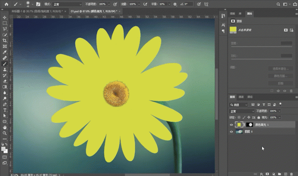The image size is (298, 176).
Task: Choose the Type (T) tool
Action: point(5,110)
